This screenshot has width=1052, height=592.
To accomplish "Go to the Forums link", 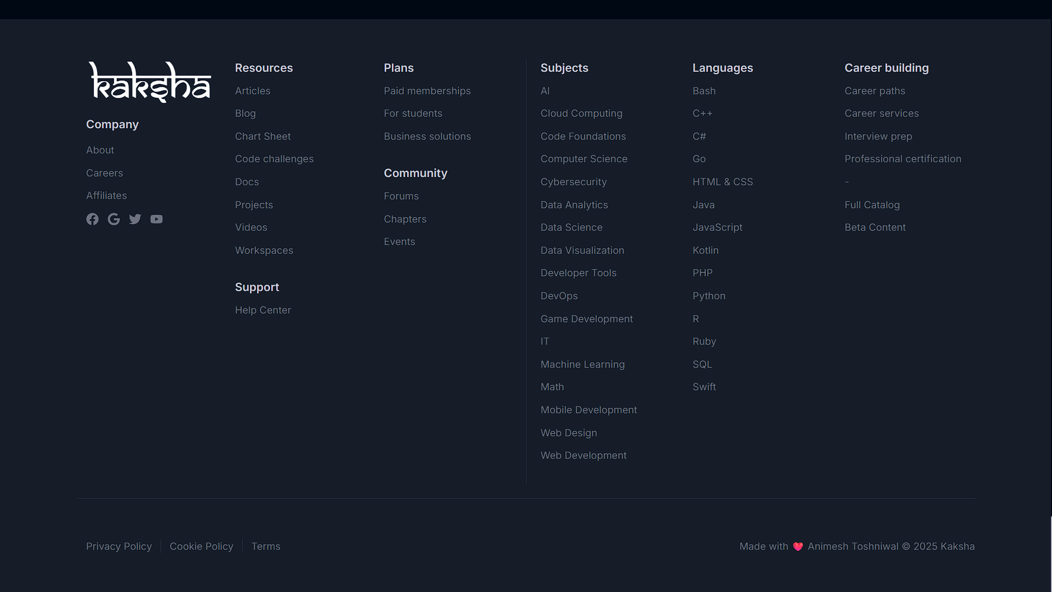I will click(x=402, y=196).
